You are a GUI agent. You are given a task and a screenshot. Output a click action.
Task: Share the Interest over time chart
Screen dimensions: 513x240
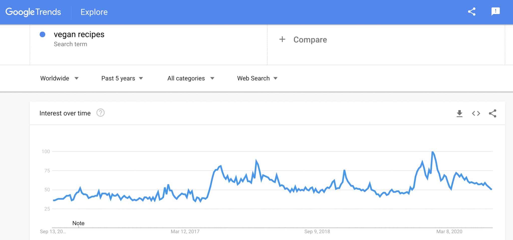tap(492, 113)
